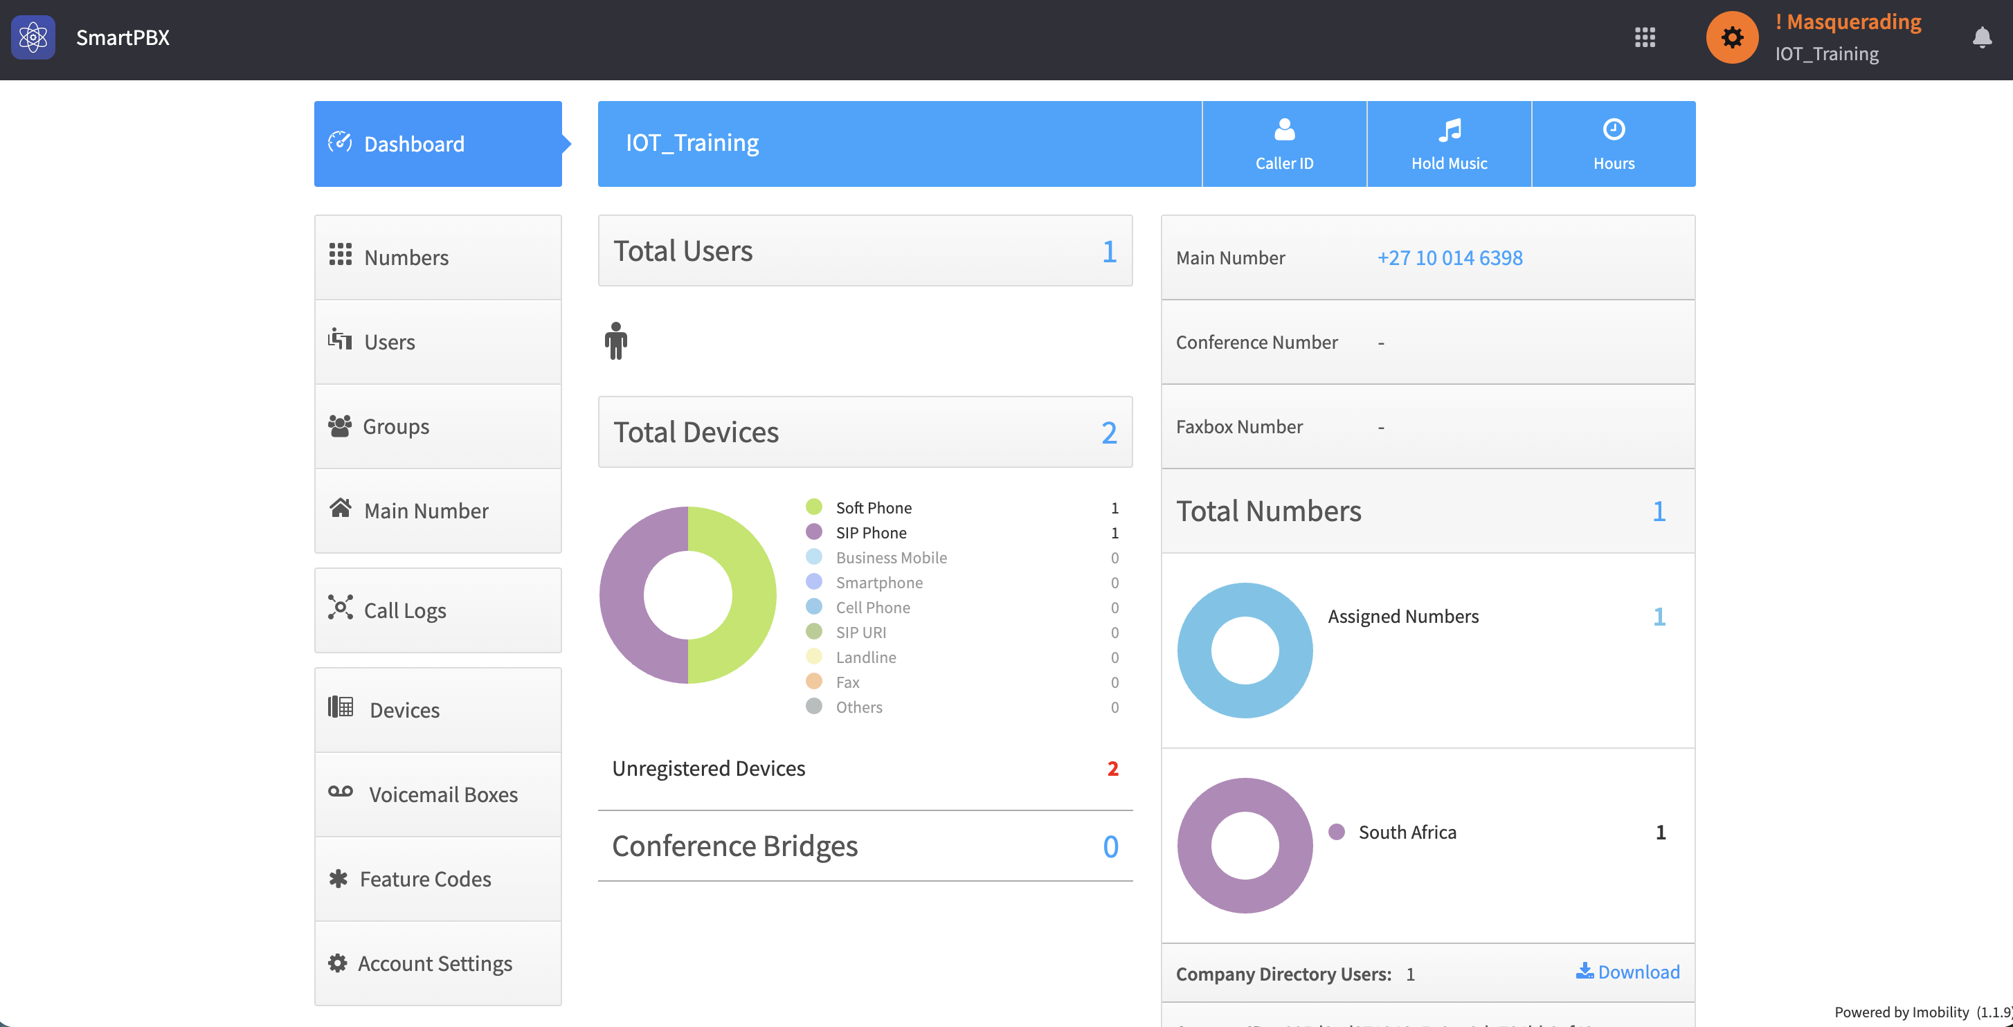Click the Caller ID button label
2013x1027 pixels.
(x=1284, y=163)
